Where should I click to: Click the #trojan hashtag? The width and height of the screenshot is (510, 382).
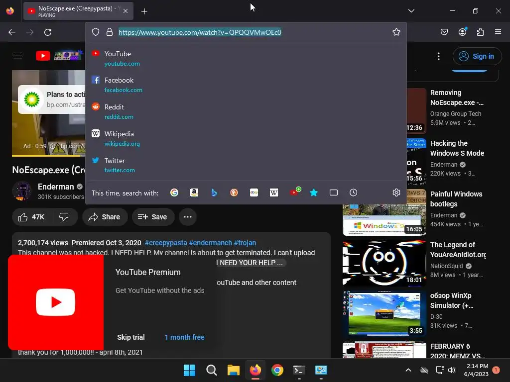(245, 243)
